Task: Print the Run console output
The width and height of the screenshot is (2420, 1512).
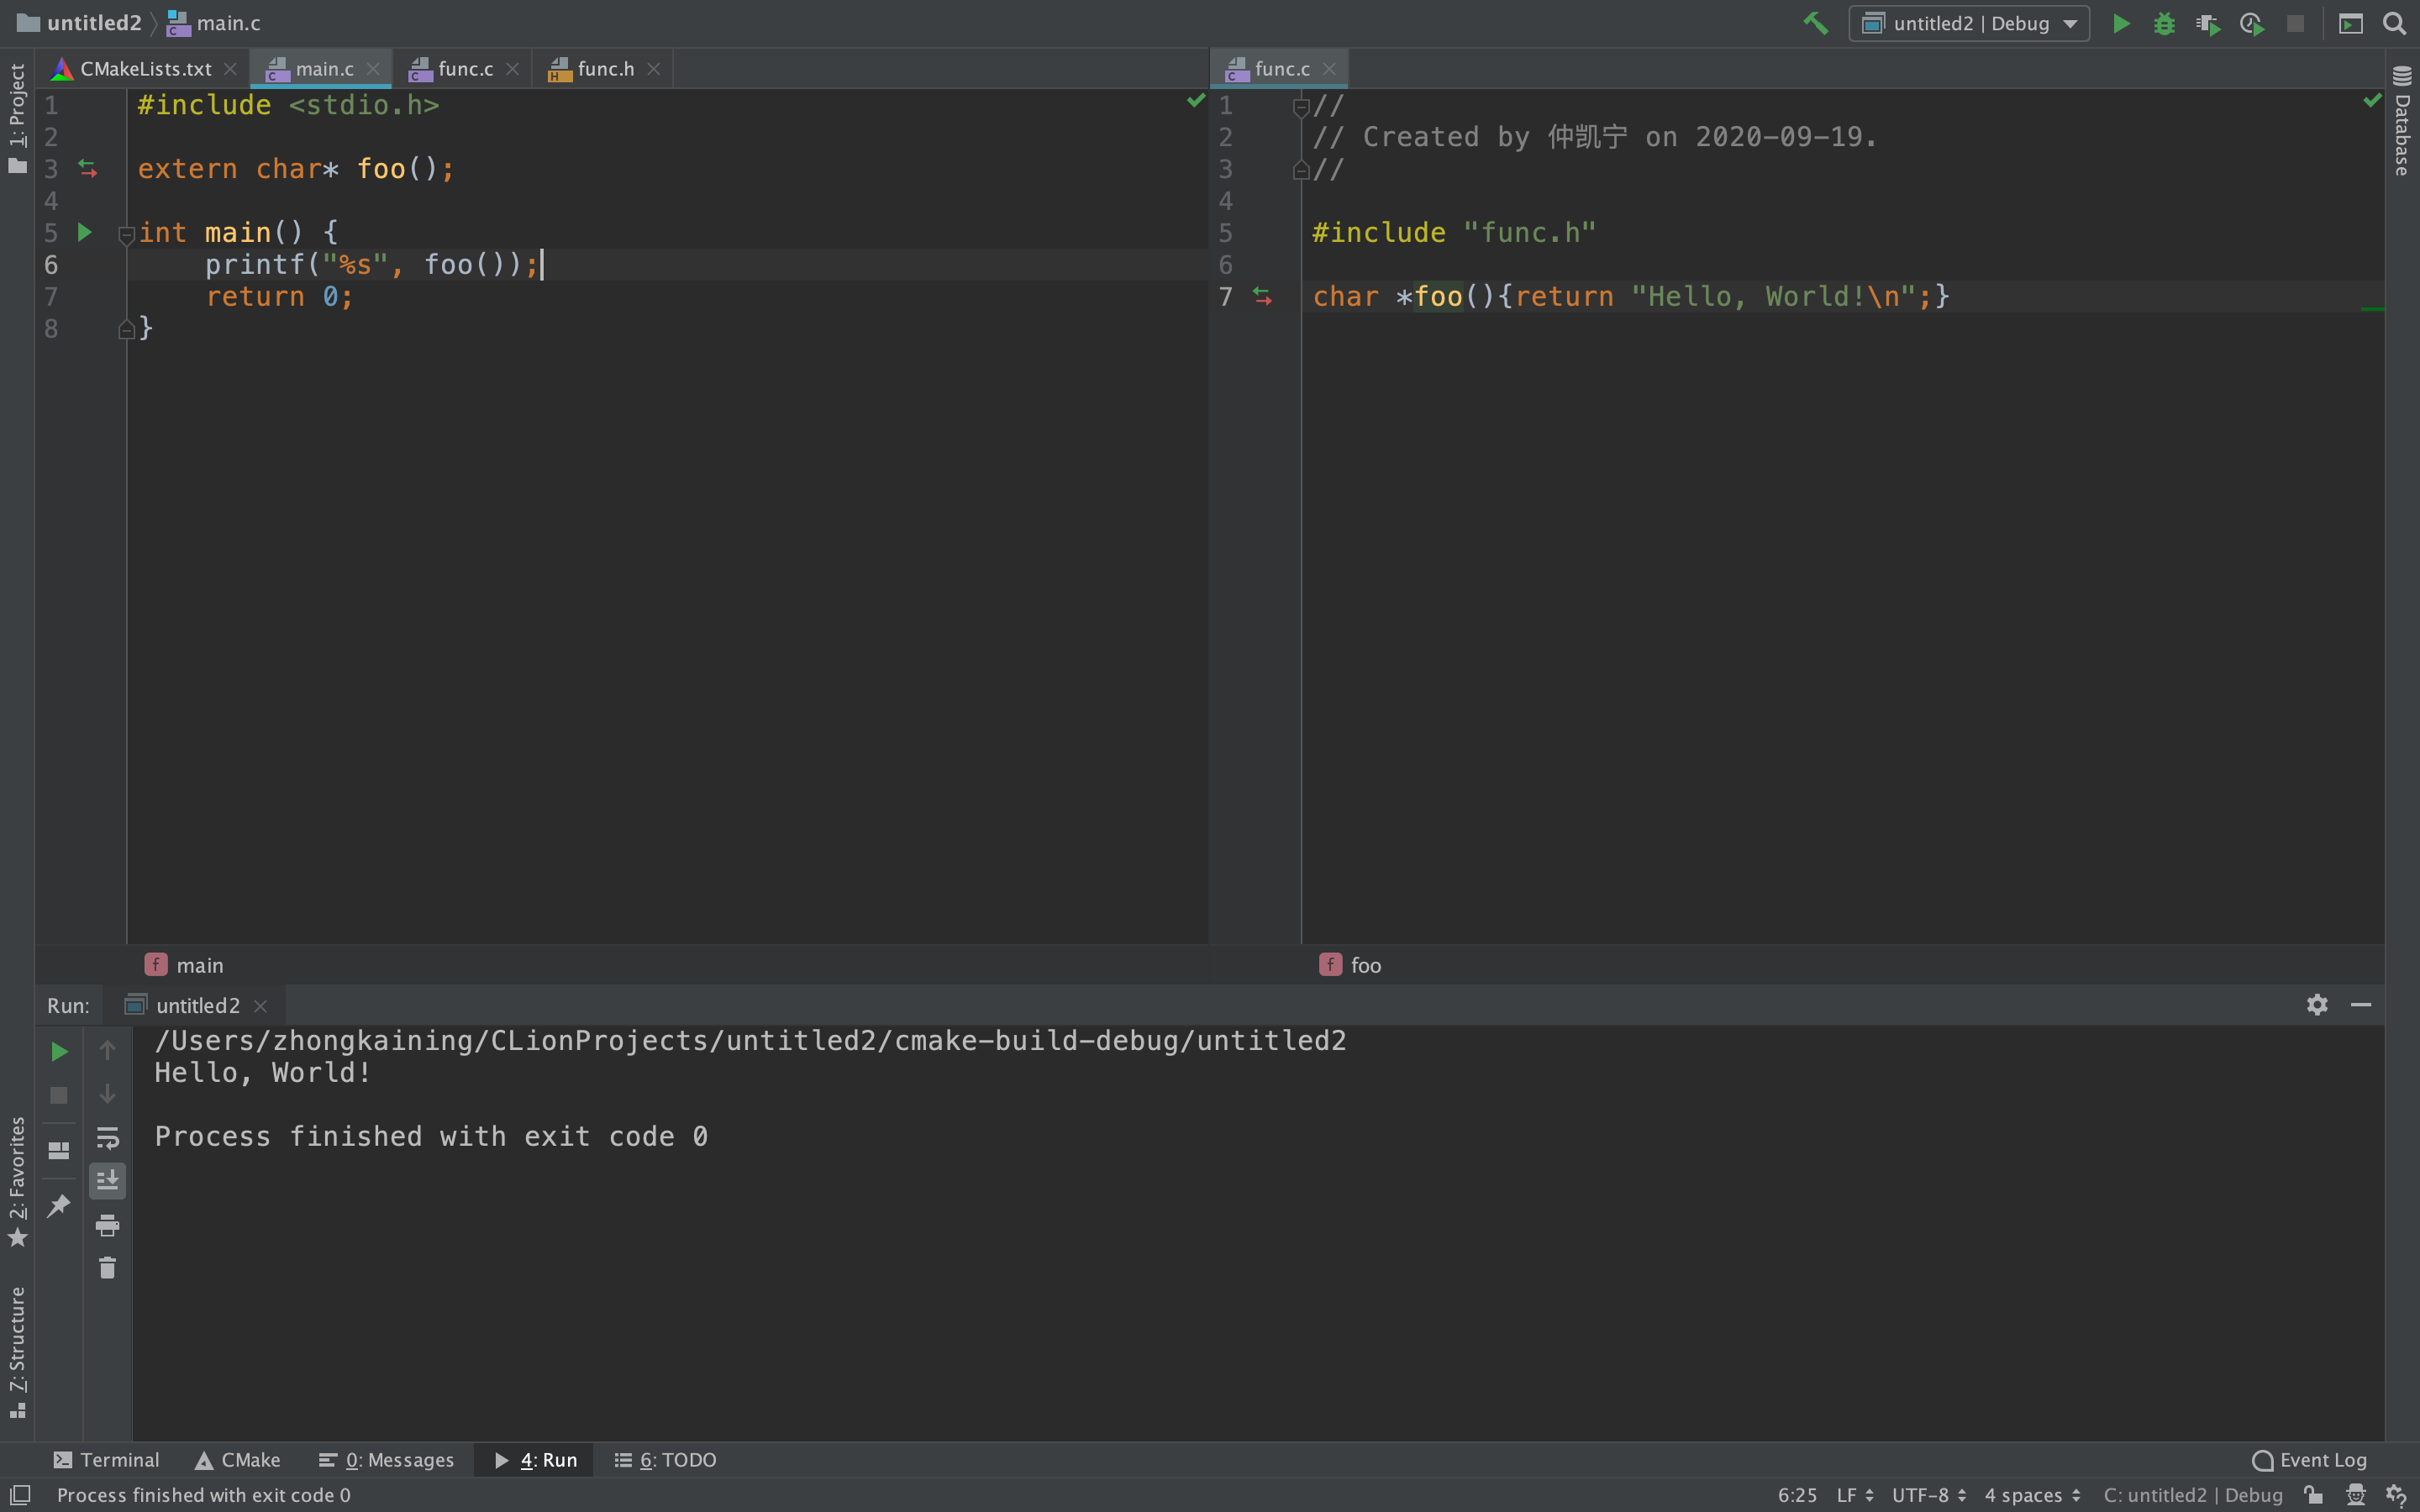Action: pos(107,1225)
